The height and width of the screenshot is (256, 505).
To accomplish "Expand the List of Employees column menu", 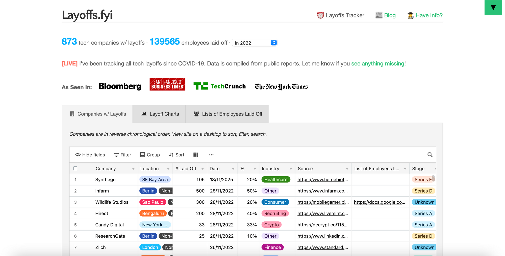I will click(x=405, y=169).
